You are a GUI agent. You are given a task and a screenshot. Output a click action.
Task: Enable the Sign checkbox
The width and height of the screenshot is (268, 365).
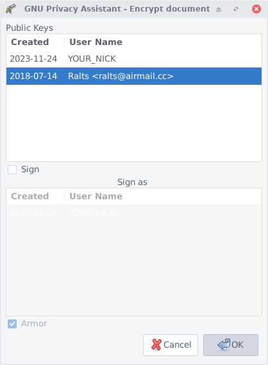coord(12,170)
